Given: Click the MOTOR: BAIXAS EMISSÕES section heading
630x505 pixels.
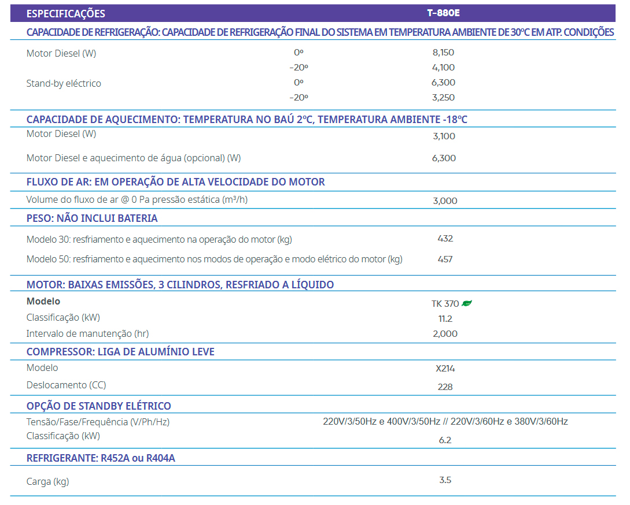Looking at the screenshot, I should (180, 285).
